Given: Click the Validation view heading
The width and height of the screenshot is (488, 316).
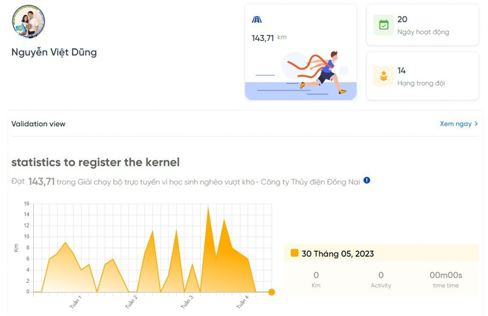Looking at the screenshot, I should pyautogui.click(x=38, y=124).
